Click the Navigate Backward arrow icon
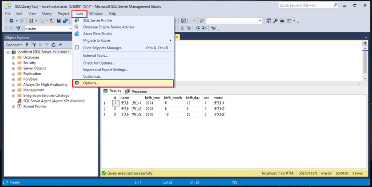This screenshot has width=372, height=187. [x=12, y=21]
